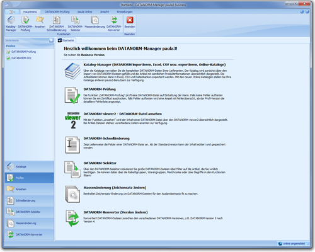Open the Einstellungen ribbon tab
This screenshot has width=315, height=252.
point(125,12)
